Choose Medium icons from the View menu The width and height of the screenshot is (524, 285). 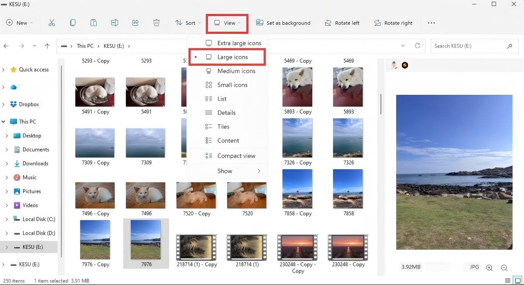coord(236,71)
